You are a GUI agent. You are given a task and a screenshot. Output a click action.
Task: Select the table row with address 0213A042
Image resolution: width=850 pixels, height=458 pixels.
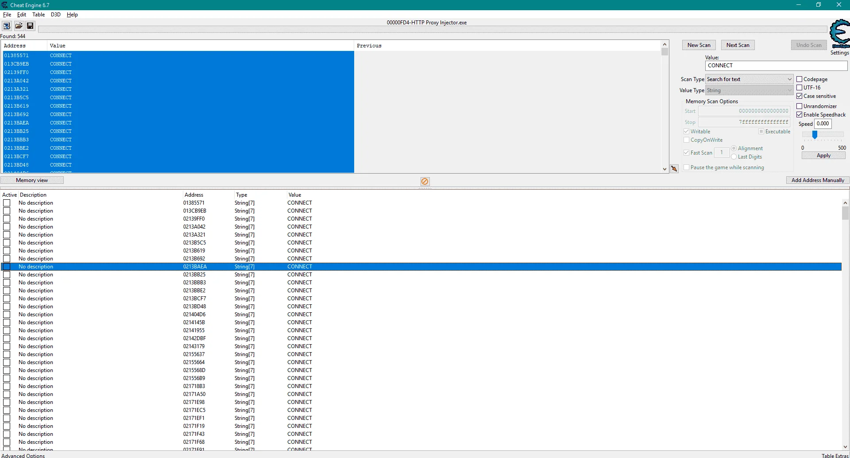pyautogui.click(x=421, y=227)
